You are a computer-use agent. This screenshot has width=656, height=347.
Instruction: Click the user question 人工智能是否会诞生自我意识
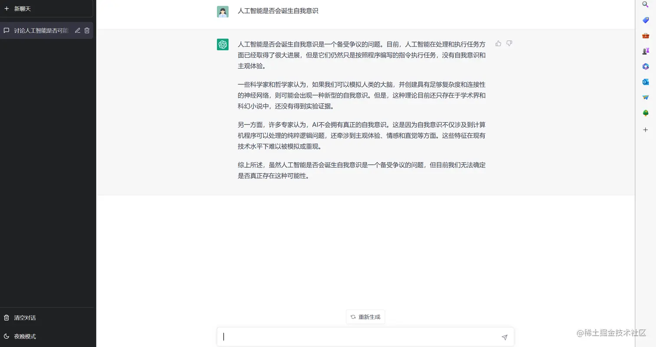(278, 11)
